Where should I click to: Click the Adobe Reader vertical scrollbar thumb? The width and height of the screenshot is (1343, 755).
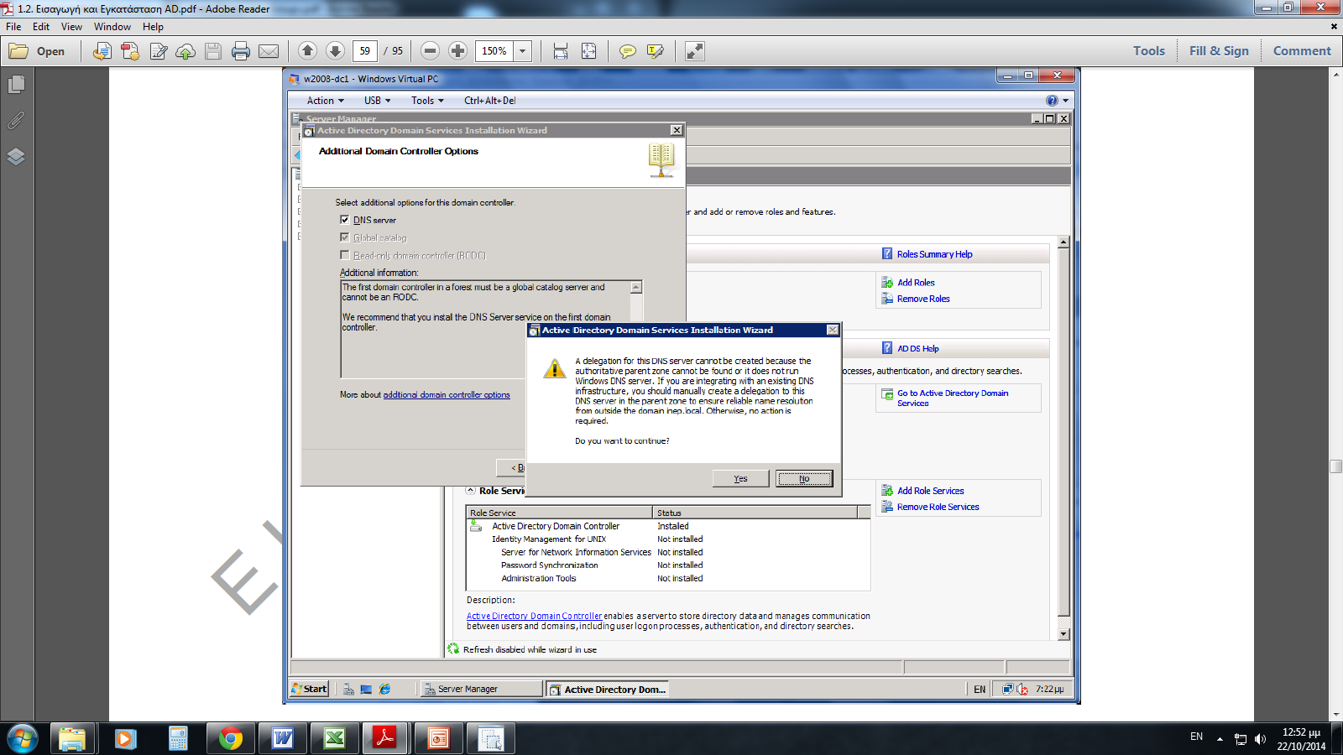pos(1335,466)
